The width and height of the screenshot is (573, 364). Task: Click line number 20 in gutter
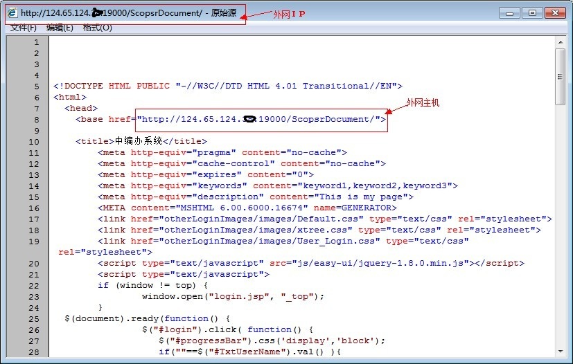tap(34, 264)
